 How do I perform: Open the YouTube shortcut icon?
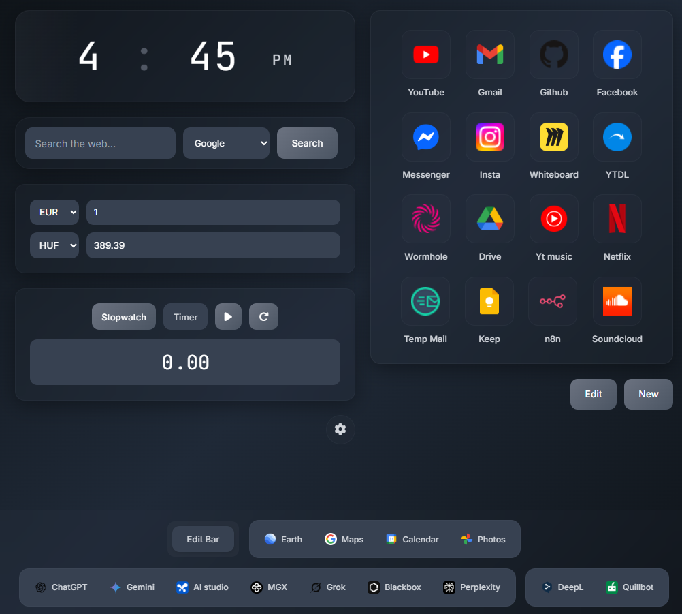425,55
